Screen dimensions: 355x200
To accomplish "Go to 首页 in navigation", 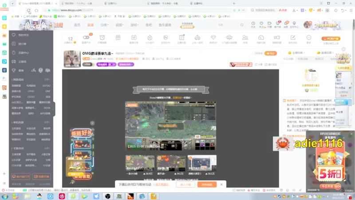I will coord(77,25).
